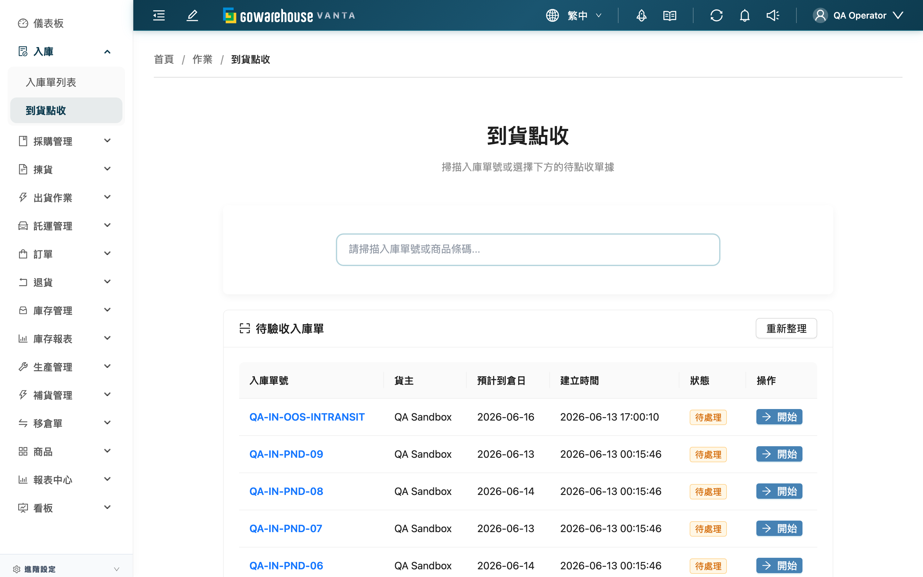The image size is (923, 577).
Task: Expand the 託運管理 chevron
Action: pyautogui.click(x=107, y=226)
